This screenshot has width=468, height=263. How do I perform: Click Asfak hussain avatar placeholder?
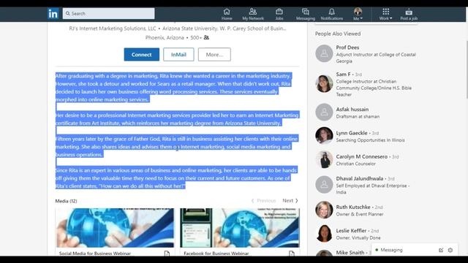click(324, 112)
